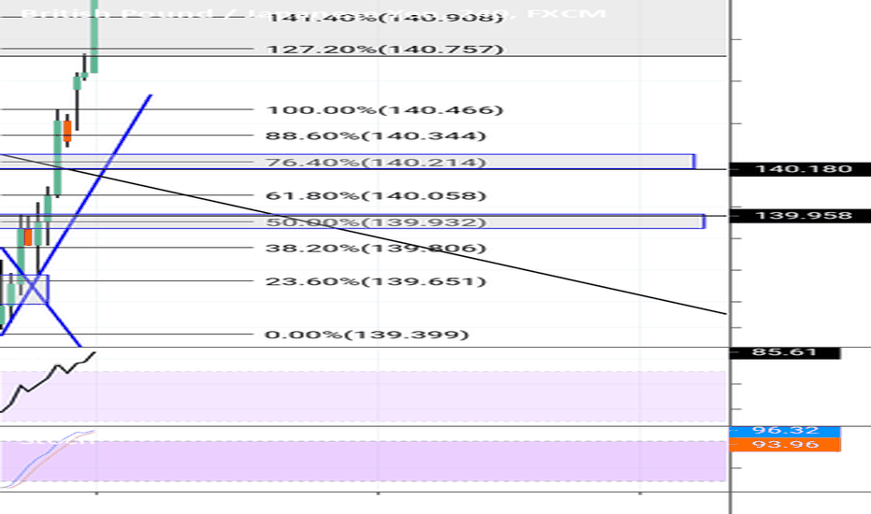Click the blue 96.32 stochastic value tag
The image size is (871, 514).
click(x=785, y=431)
